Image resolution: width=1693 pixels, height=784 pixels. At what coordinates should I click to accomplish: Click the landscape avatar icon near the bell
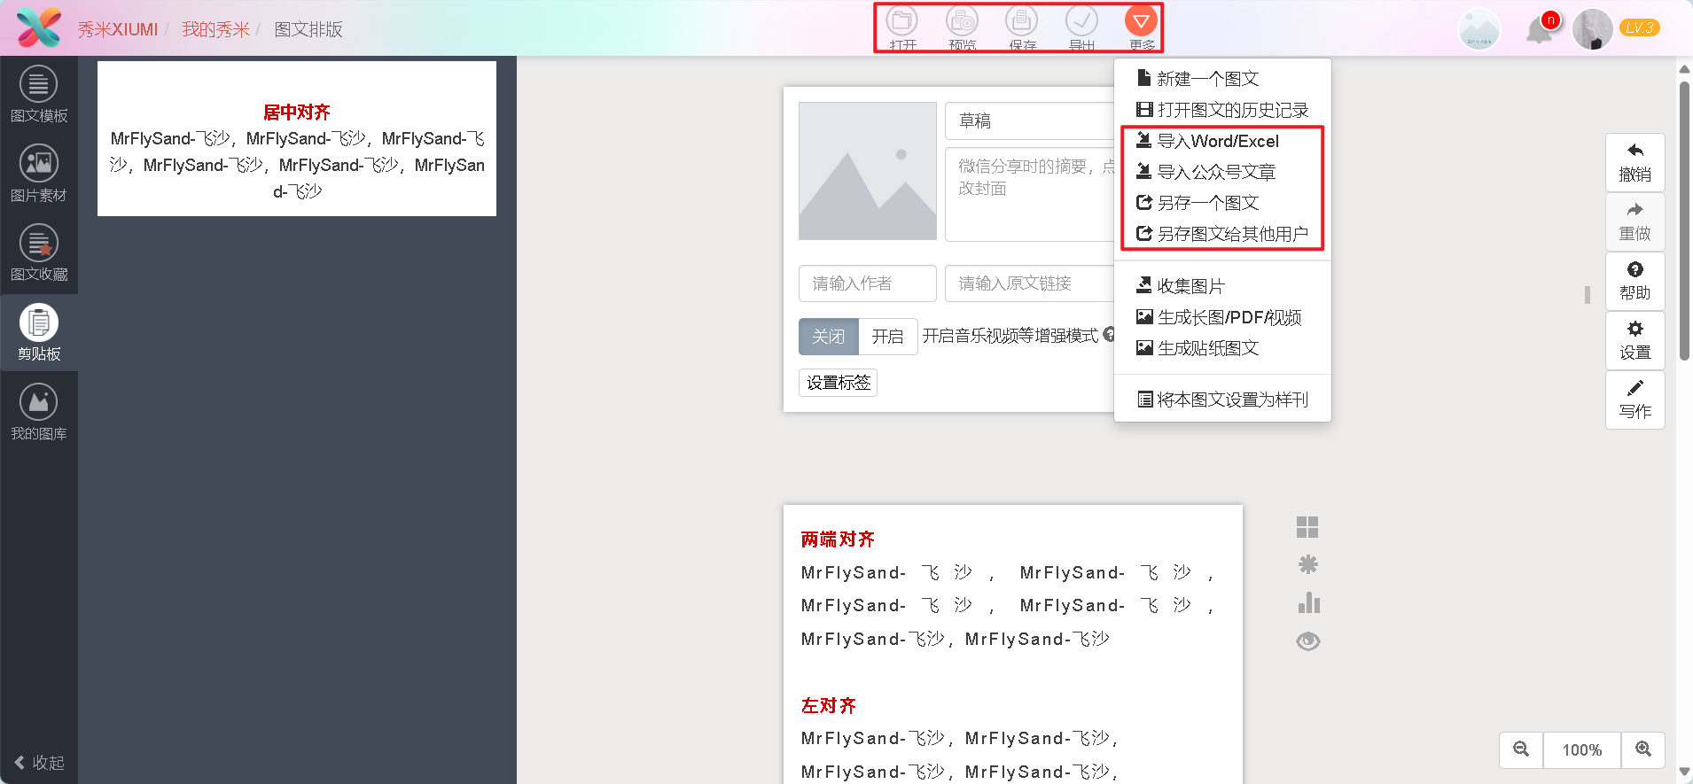point(1479,29)
